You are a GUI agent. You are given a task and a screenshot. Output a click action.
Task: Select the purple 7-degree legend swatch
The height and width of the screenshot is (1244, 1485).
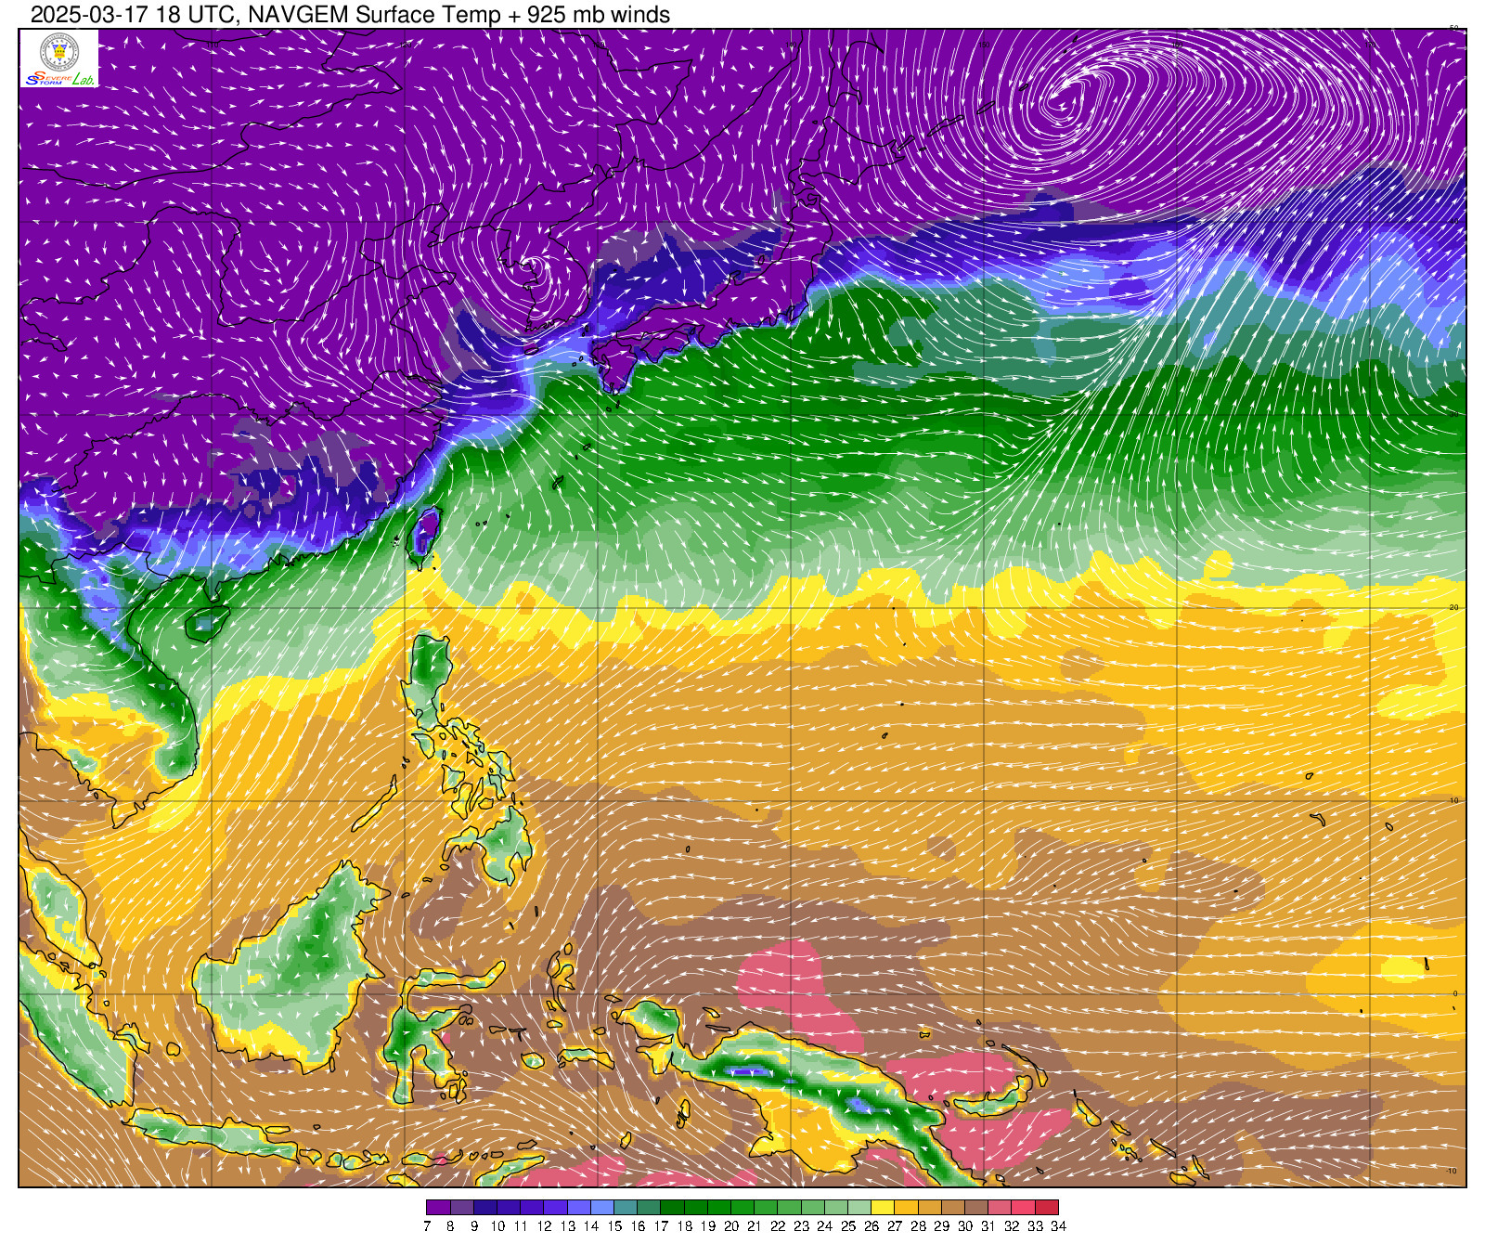438,1208
